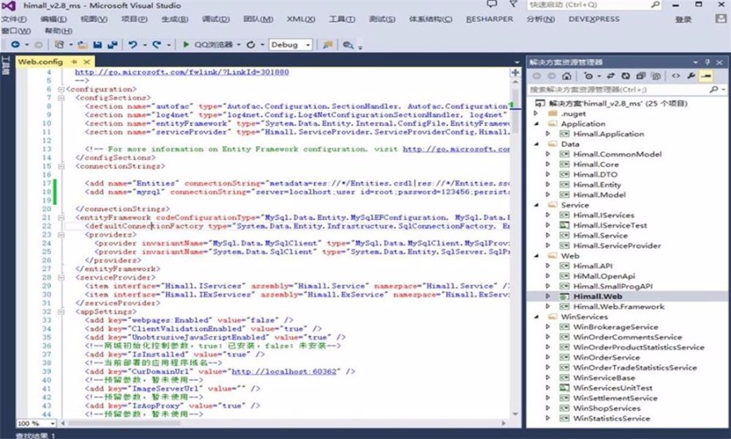
Task: Open the 调试(D) menu
Action: click(x=216, y=20)
